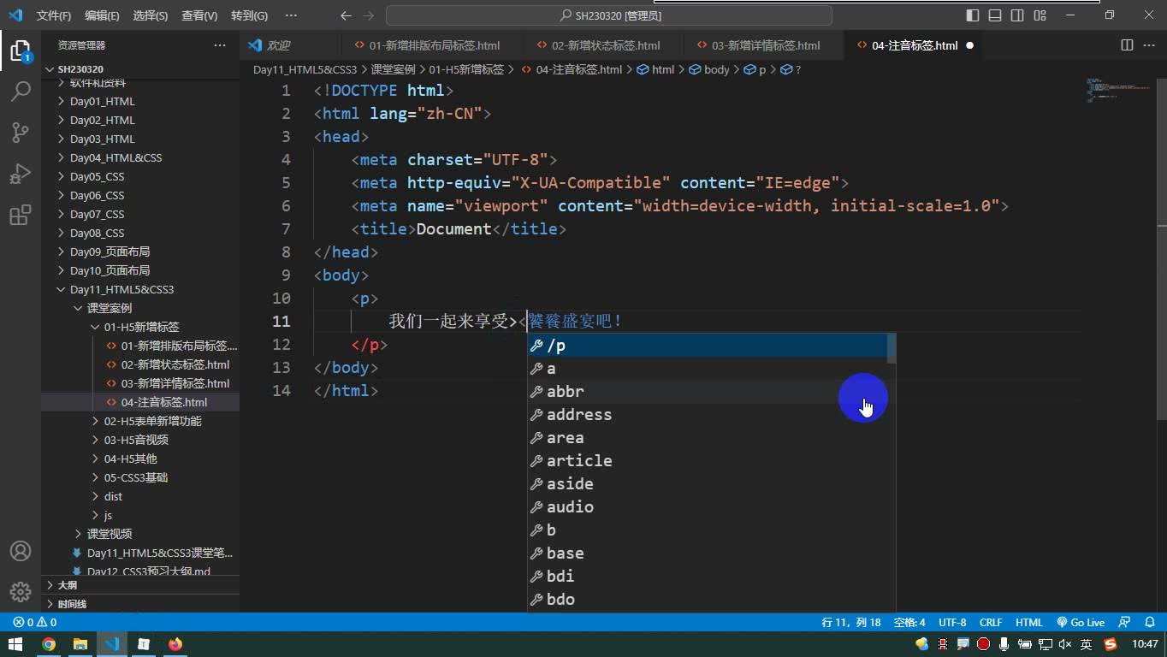Click the errors and warnings status indicator

pyautogui.click(x=34, y=623)
